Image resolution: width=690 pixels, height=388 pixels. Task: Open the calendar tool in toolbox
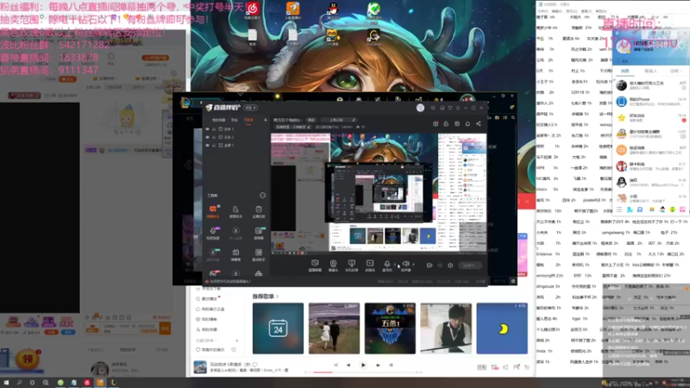[258, 210]
